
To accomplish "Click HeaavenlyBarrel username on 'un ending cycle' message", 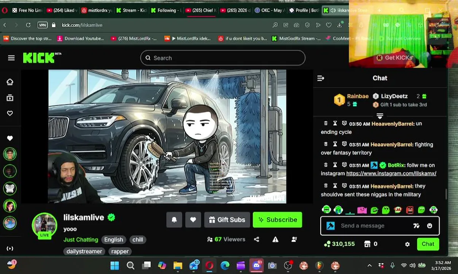I will click(x=393, y=123).
